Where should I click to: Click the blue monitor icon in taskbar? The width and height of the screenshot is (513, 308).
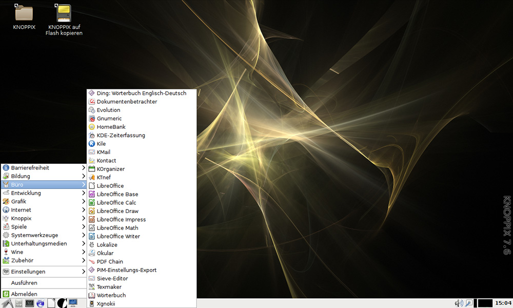[73, 303]
